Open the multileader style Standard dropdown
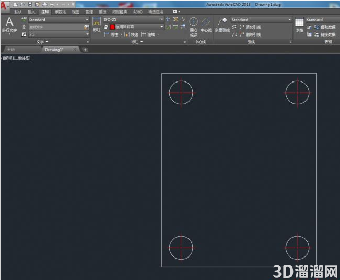Viewport: 340px width, 280px height. coord(261,20)
